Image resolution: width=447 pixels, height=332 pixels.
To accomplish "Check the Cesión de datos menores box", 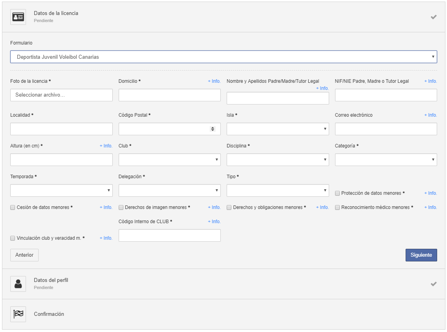I will click(x=13, y=207).
